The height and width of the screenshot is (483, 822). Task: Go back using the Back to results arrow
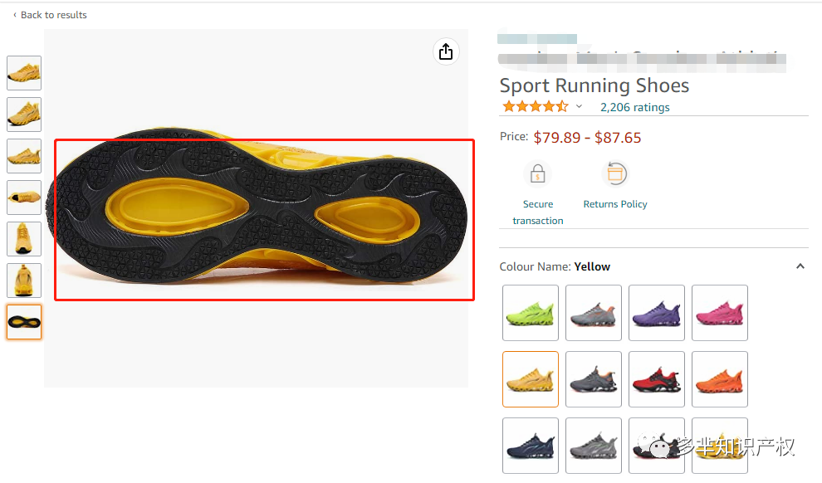15,15
